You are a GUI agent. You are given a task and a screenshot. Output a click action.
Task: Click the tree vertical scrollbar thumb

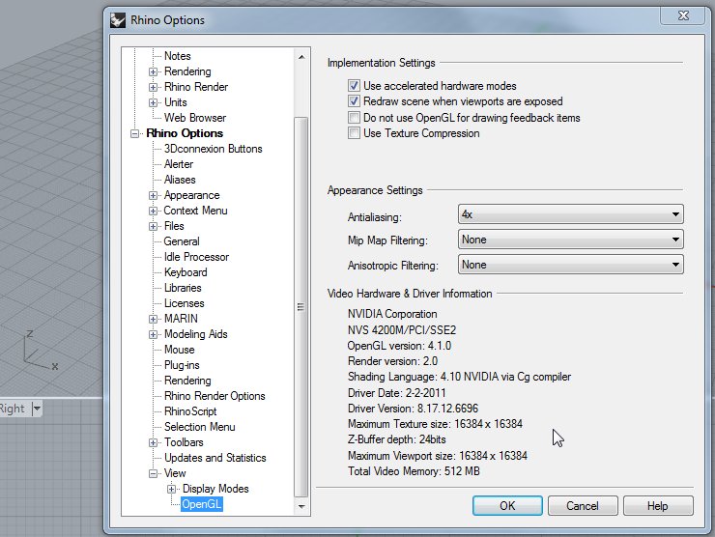coord(300,307)
